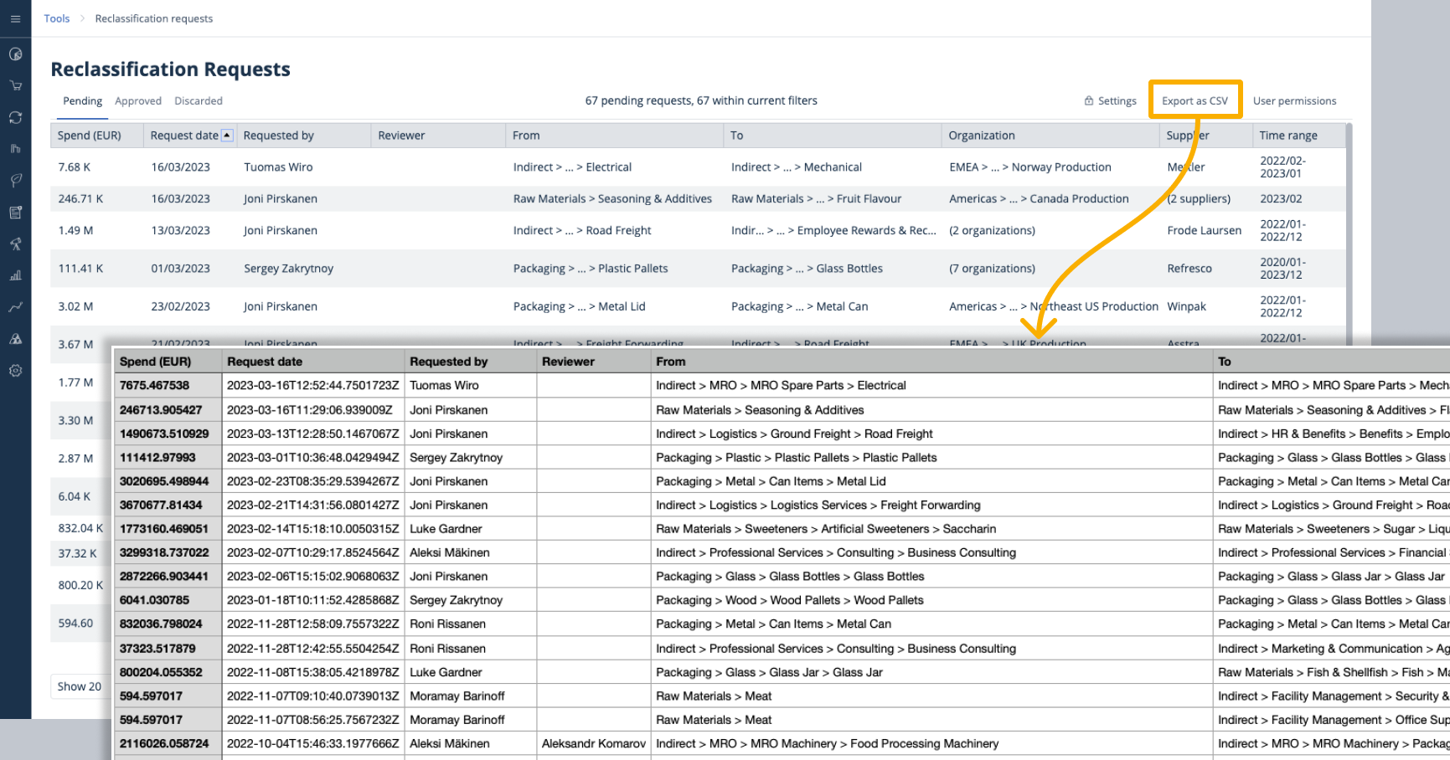Select the leaf icon in sidebar
The width and height of the screenshot is (1450, 760).
tap(15, 181)
